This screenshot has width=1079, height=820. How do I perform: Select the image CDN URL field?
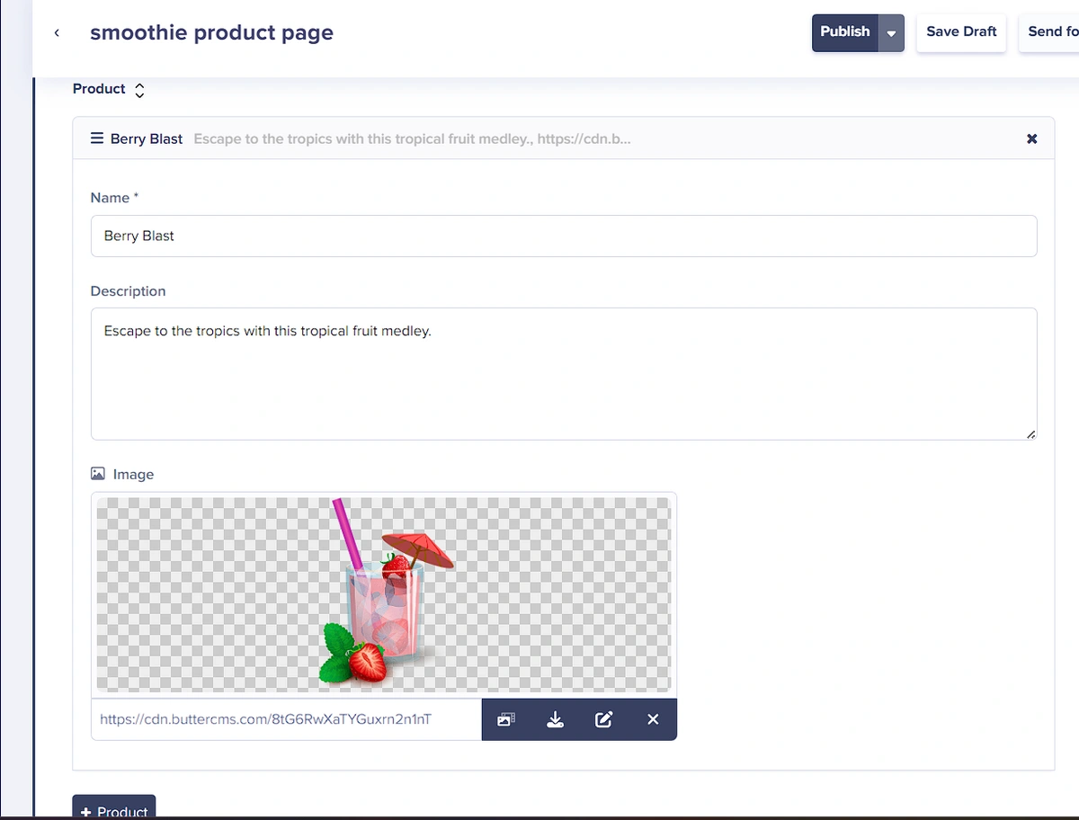(x=286, y=719)
